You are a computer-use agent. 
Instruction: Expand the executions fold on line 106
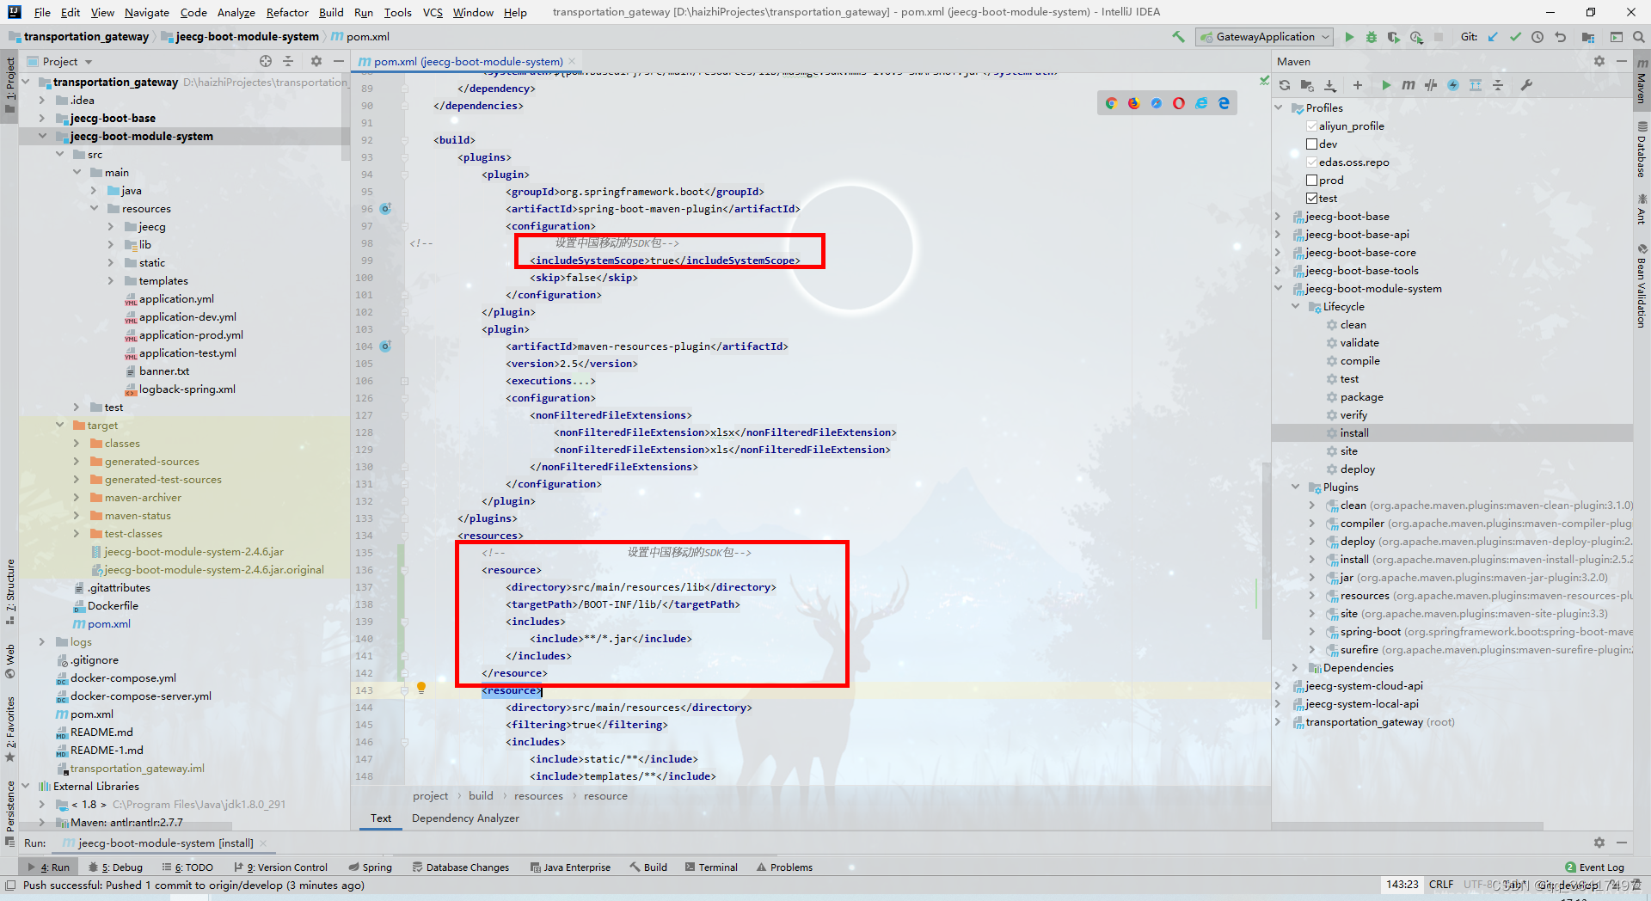tap(404, 381)
